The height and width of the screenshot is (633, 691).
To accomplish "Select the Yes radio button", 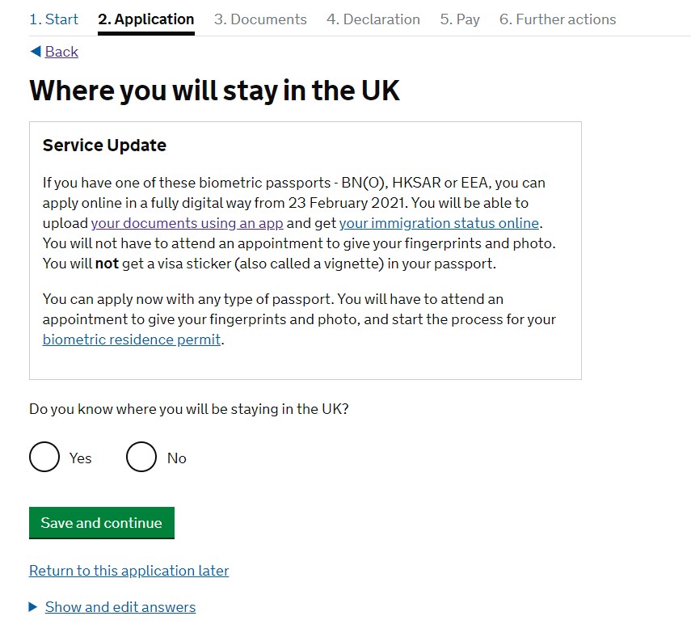I will (44, 458).
